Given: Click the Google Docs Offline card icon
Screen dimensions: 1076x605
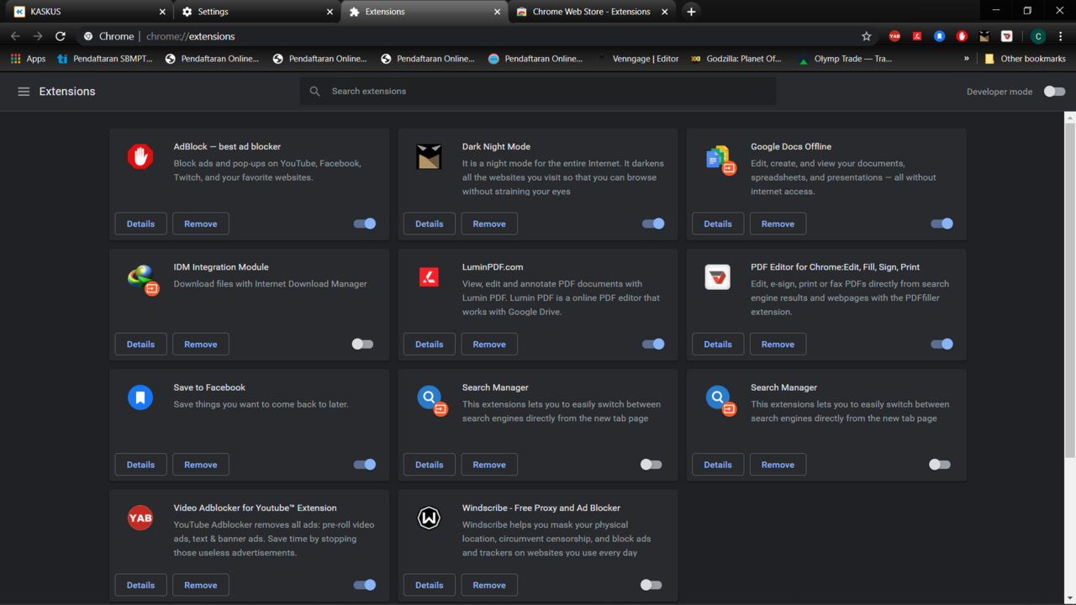Looking at the screenshot, I should [x=720, y=158].
